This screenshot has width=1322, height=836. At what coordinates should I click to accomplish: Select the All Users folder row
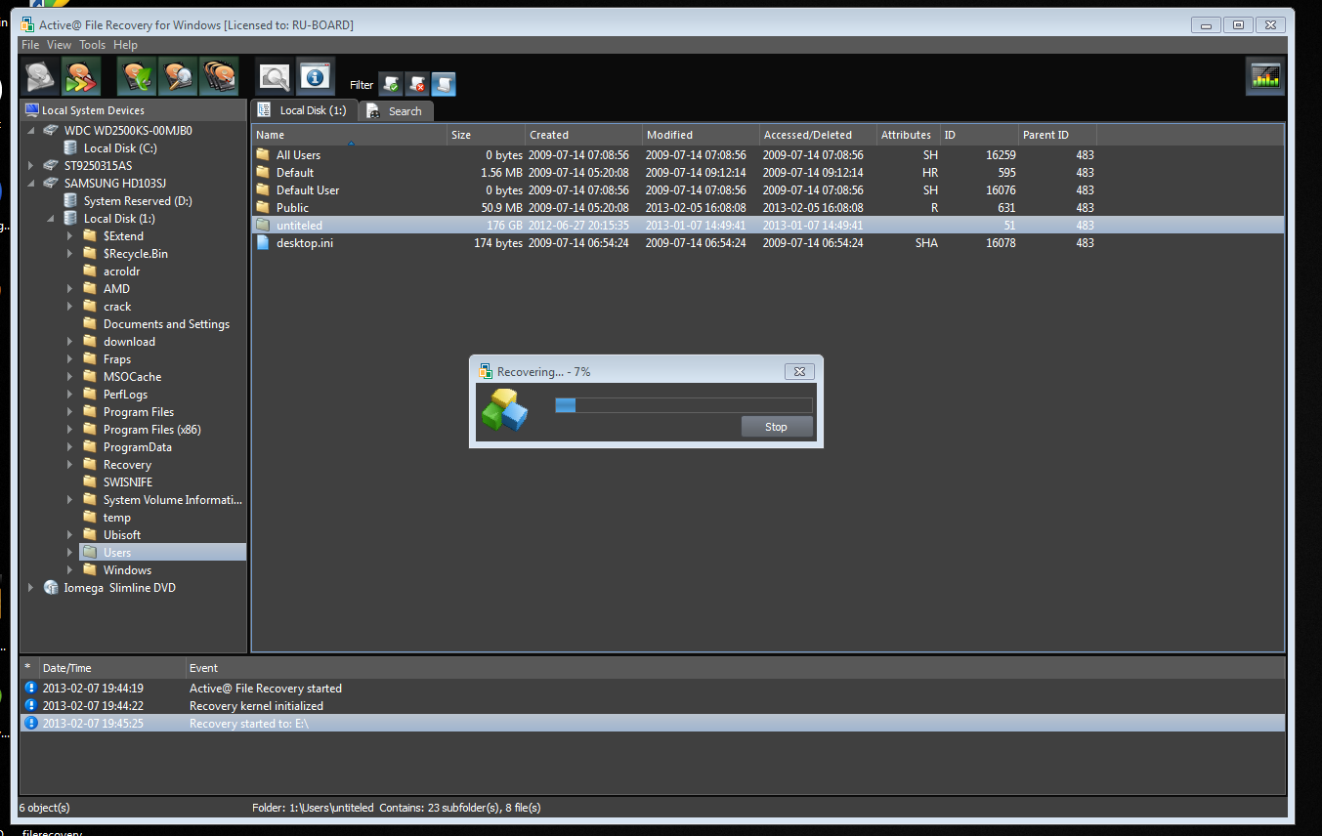[x=767, y=154]
